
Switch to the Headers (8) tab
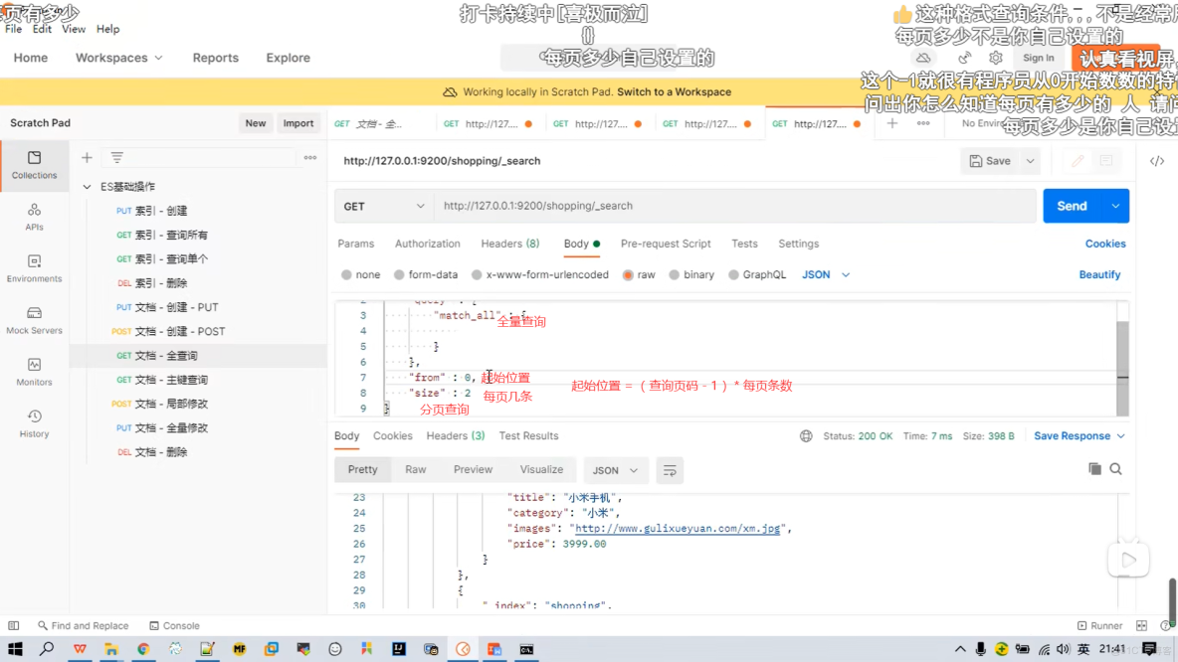pyautogui.click(x=509, y=244)
